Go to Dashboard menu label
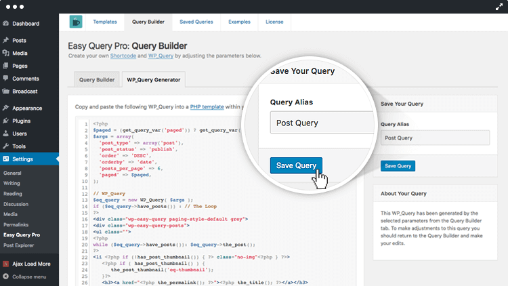Screen dimensions: 508x286 coord(26,24)
